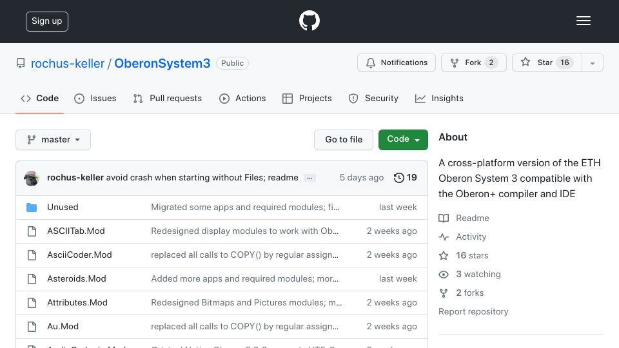
Task: Click the star icon in the Star button
Action: [x=525, y=62]
